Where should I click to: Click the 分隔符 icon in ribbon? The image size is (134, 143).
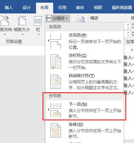tap(49, 18)
